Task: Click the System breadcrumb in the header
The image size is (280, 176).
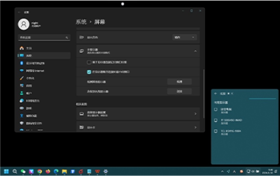Action: [81, 22]
